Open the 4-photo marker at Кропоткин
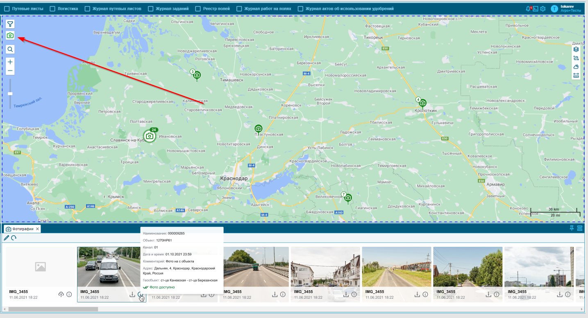This screenshot has height=318, width=588. pyautogui.click(x=422, y=103)
